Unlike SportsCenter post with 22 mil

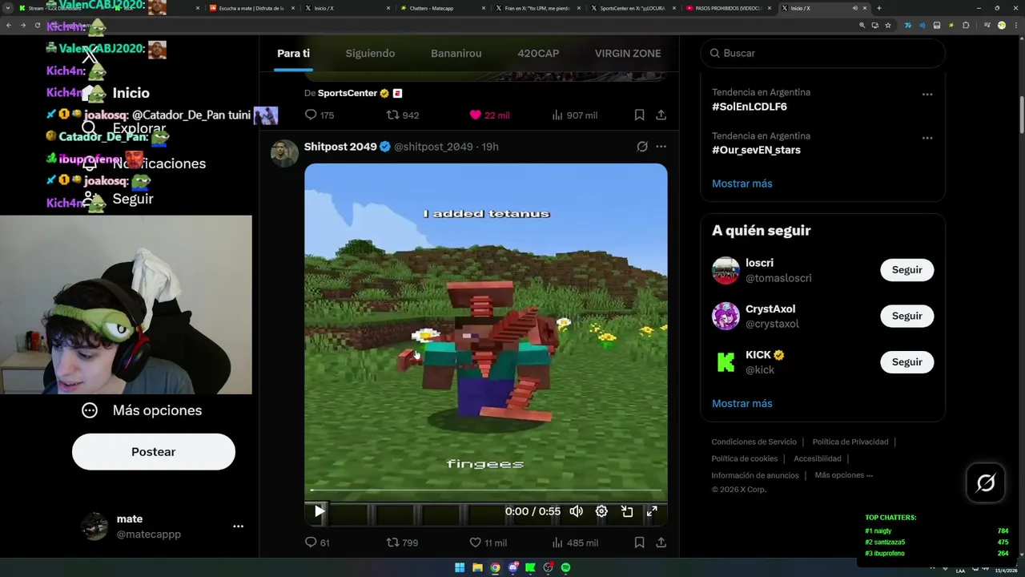click(x=489, y=115)
